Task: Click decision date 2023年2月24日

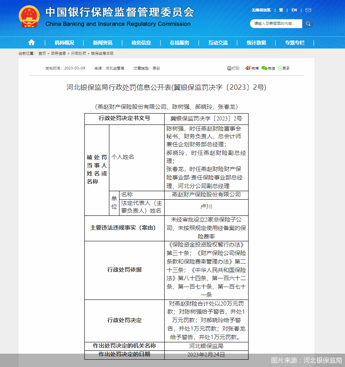Action: pyautogui.click(x=206, y=354)
